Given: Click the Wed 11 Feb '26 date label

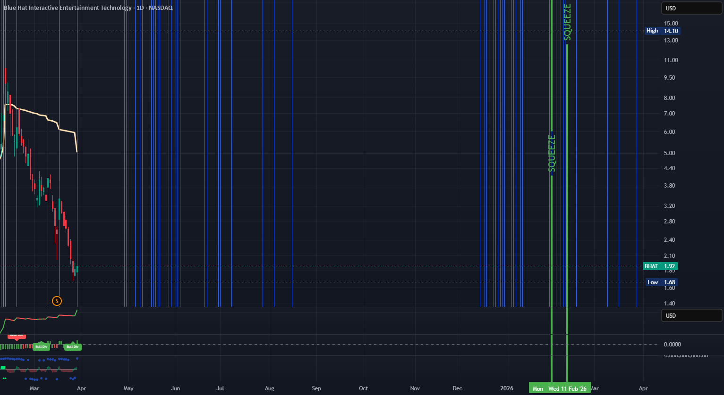Looking at the screenshot, I should tap(567, 388).
